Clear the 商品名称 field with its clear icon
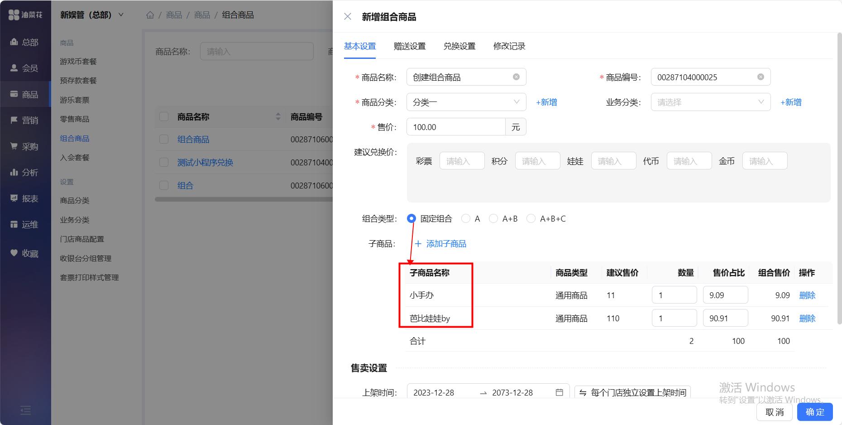Screen dimensions: 842x425 point(516,77)
